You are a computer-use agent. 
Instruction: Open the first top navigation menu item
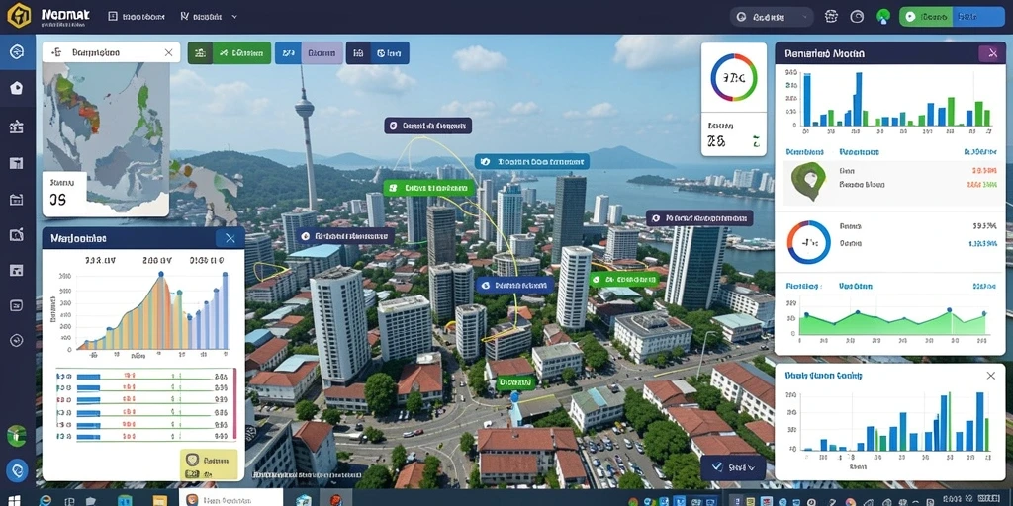click(134, 17)
